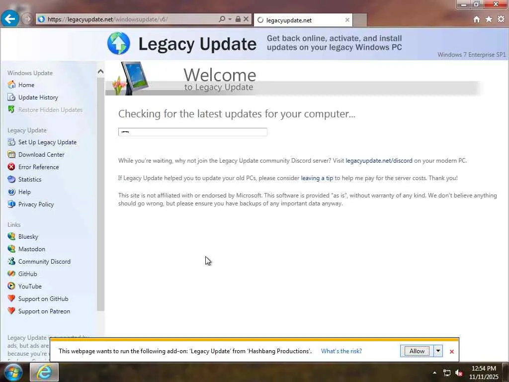
Task: Click the Bluesky icon
Action: tap(11, 236)
